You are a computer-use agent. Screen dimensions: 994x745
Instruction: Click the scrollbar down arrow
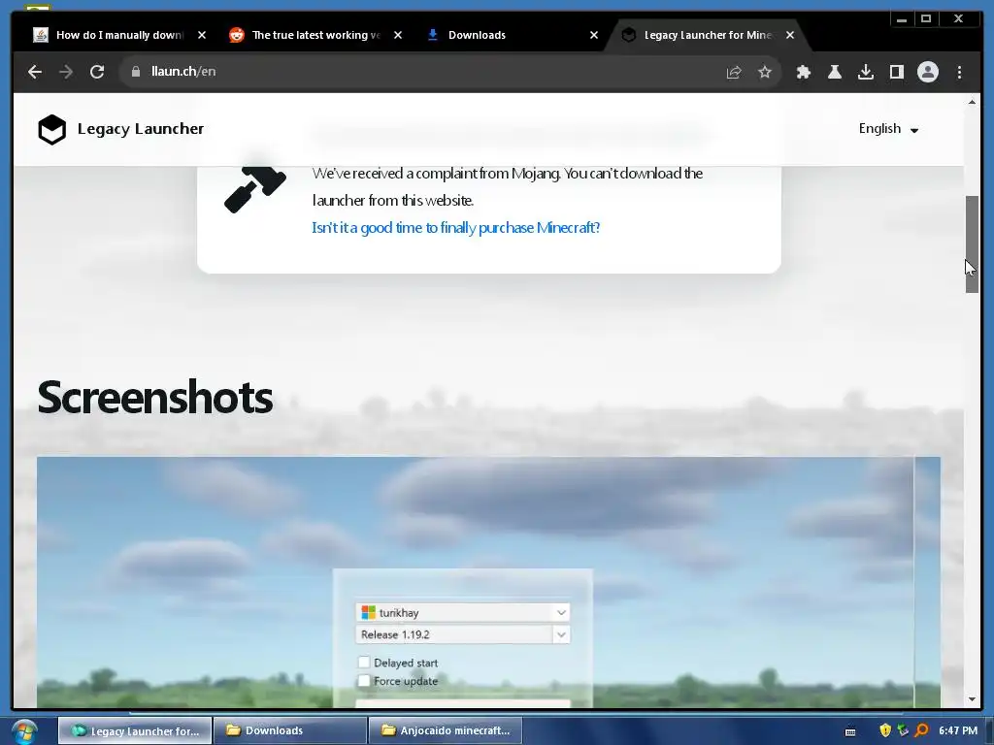pos(972,699)
